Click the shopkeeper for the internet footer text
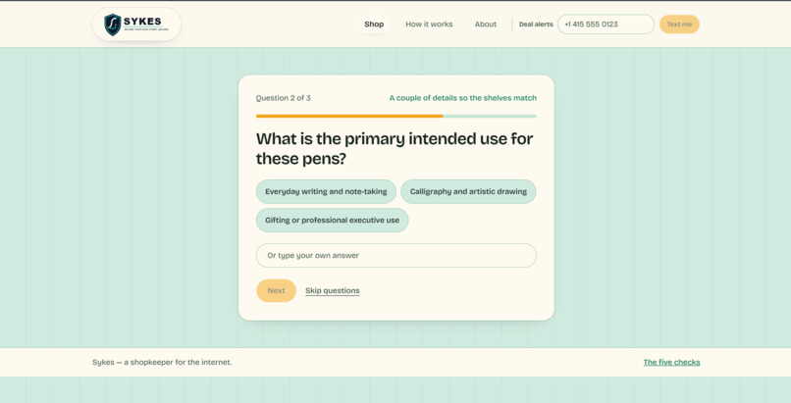 pos(162,362)
